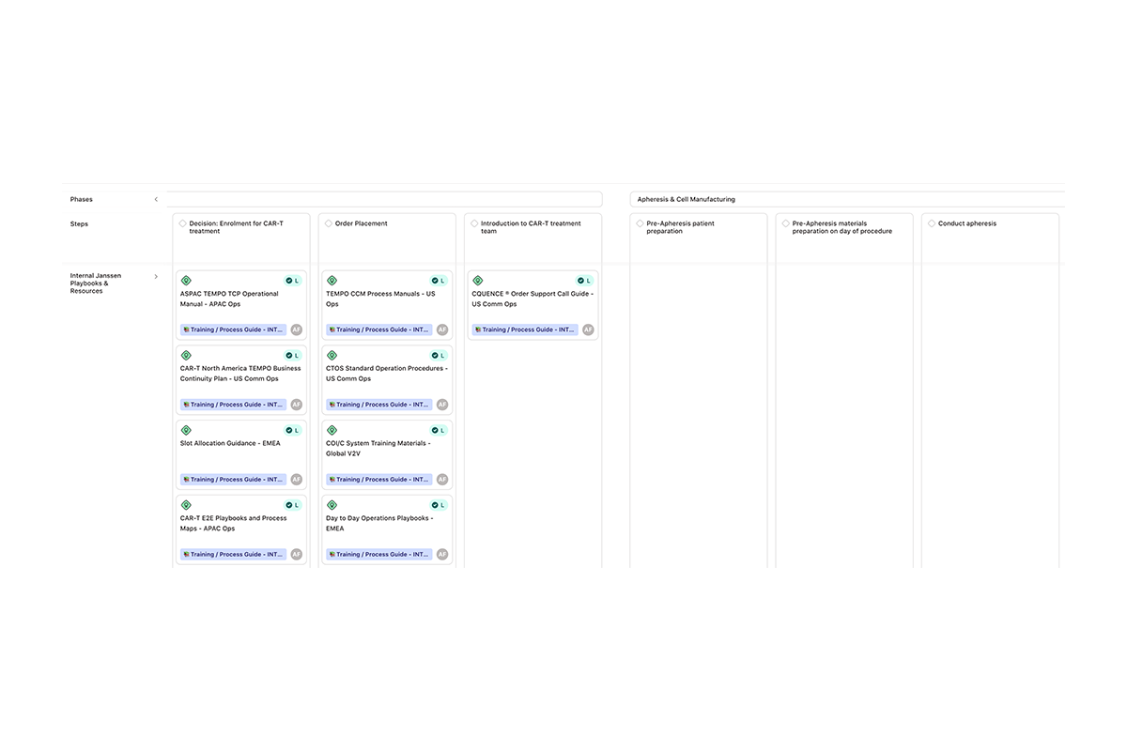Click status badge on CAR-T E2E Playbooks card

(293, 505)
